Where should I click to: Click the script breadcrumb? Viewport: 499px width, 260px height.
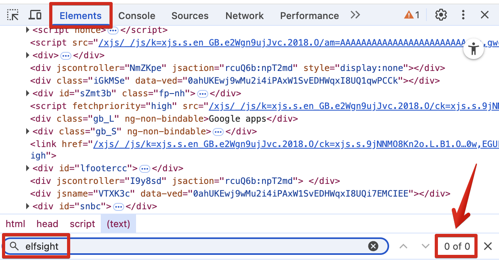(x=83, y=224)
